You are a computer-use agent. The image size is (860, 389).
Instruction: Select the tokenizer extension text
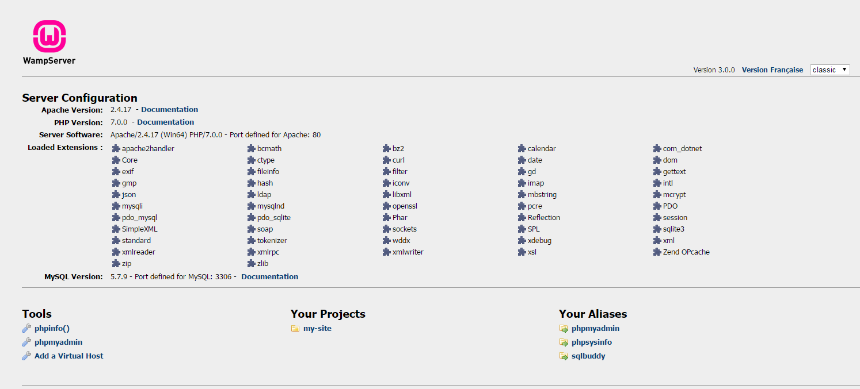(272, 241)
